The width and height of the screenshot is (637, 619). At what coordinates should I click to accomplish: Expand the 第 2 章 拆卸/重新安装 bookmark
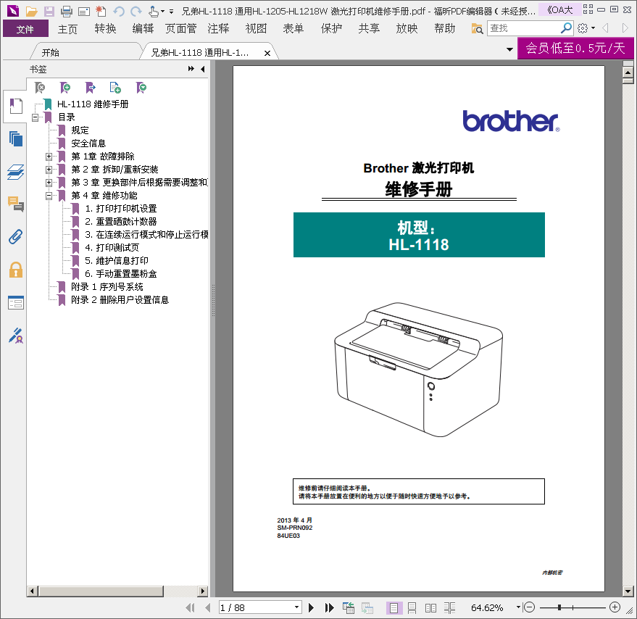pos(49,170)
